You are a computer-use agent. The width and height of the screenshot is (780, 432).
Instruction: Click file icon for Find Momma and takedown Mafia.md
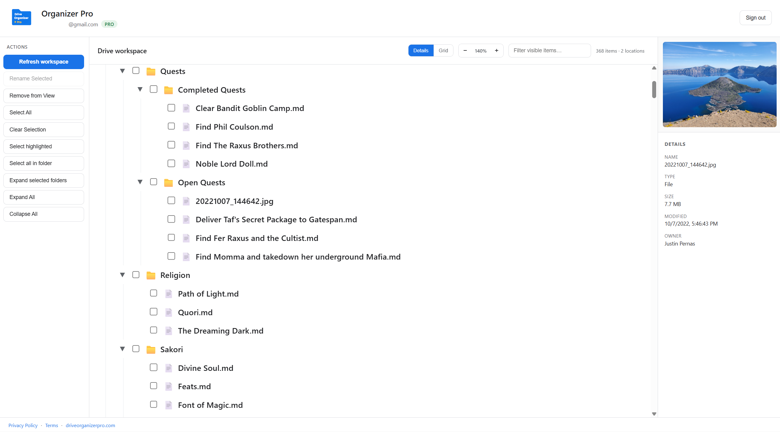[x=186, y=257]
